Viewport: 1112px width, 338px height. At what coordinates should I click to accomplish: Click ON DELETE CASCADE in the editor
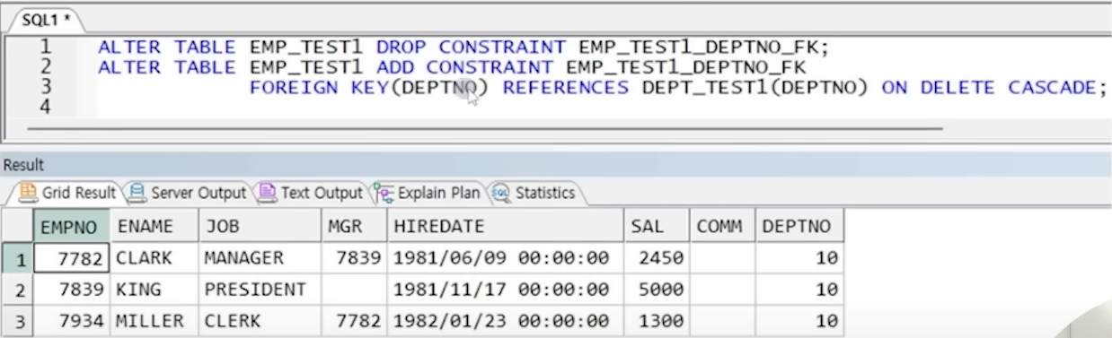tap(990, 88)
